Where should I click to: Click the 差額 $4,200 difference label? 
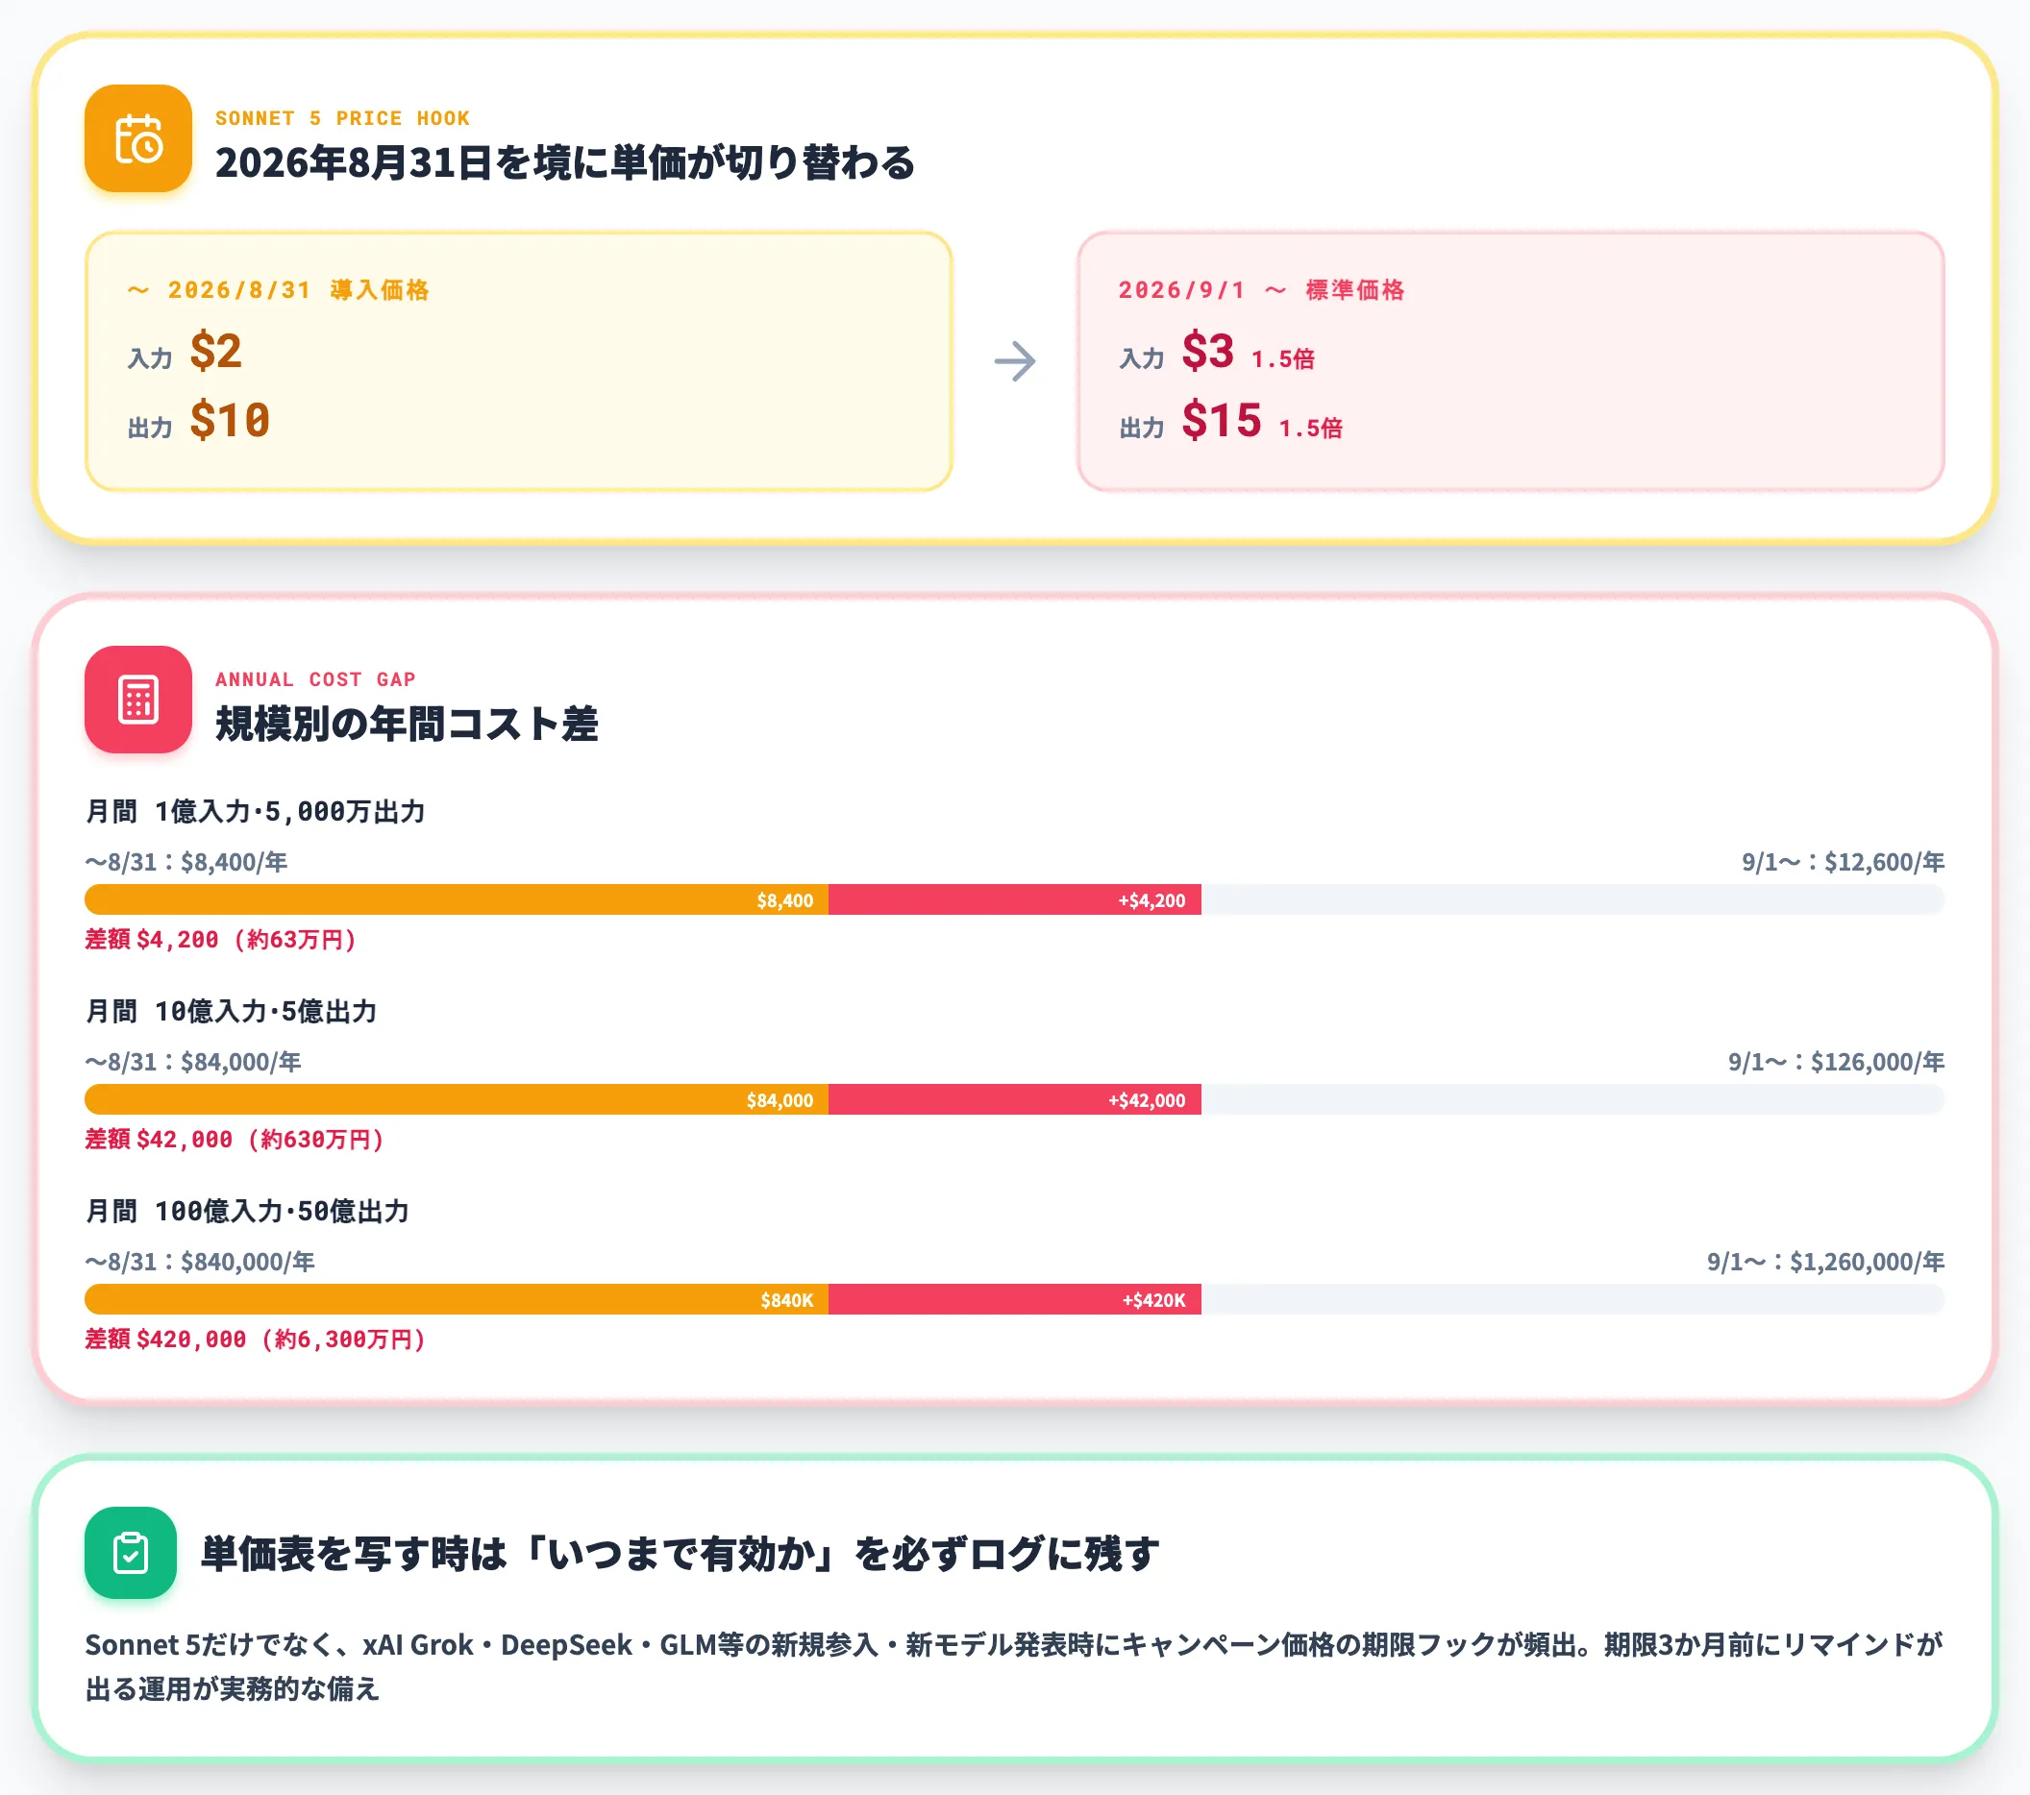tap(220, 939)
